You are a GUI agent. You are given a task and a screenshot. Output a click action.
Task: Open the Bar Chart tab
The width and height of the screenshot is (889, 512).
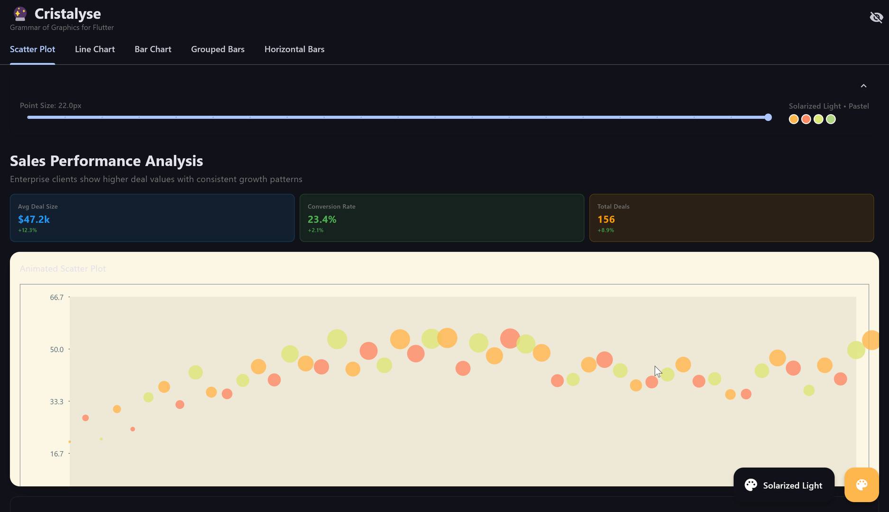pyautogui.click(x=153, y=49)
